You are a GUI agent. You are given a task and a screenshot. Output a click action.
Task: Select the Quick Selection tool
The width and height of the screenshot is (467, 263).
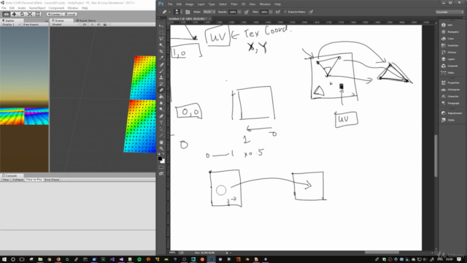pos(161,45)
